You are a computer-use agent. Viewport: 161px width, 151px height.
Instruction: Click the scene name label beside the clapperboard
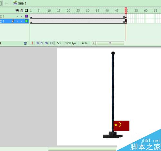point(22,4)
